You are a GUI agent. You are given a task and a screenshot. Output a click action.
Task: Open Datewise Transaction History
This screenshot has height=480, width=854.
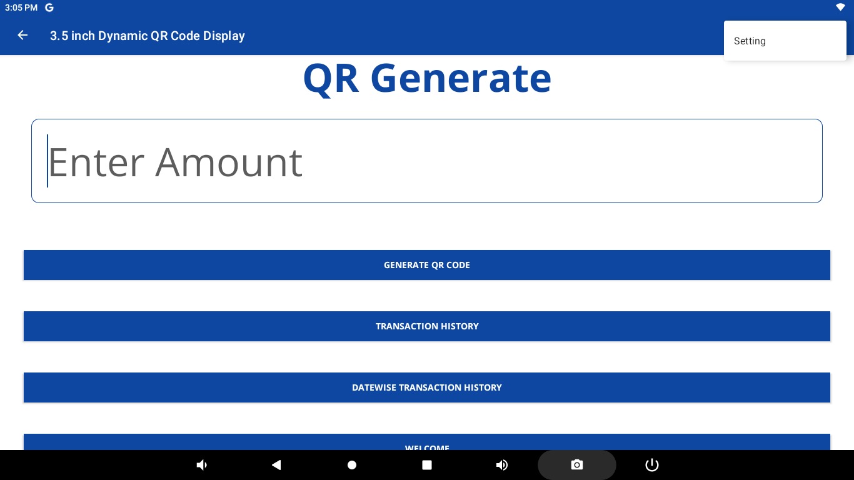tap(427, 387)
